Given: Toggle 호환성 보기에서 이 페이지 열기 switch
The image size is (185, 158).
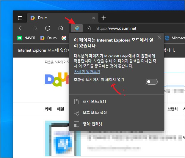Looking at the screenshot, I should (151, 82).
